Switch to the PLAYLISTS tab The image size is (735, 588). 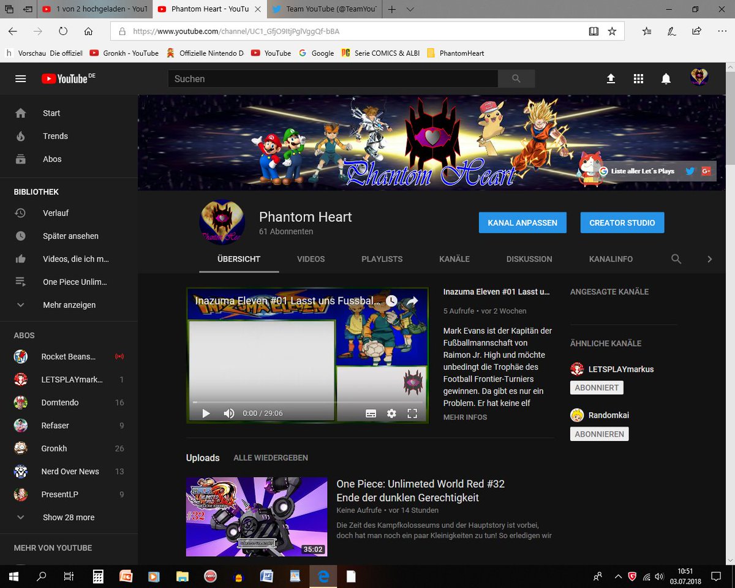click(x=382, y=259)
